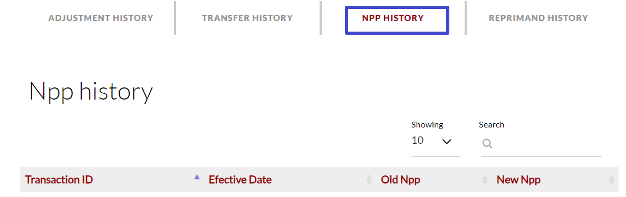
Task: Click the Search label above the field
Action: [492, 125]
